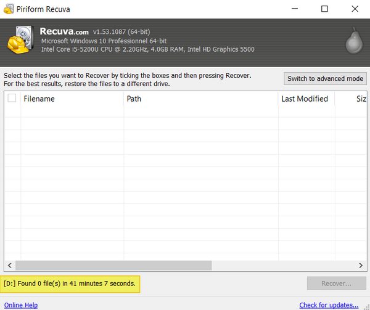The image size is (370, 310).
Task: Click the partially visible Size column header
Action: (x=361, y=99)
